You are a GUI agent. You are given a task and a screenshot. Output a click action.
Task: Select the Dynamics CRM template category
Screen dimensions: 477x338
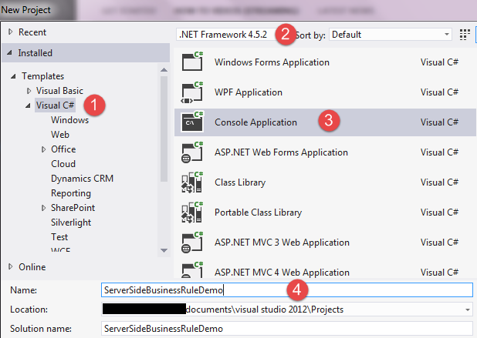pos(82,179)
